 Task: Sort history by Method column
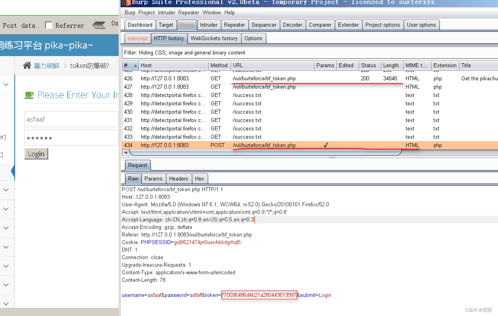pos(219,66)
